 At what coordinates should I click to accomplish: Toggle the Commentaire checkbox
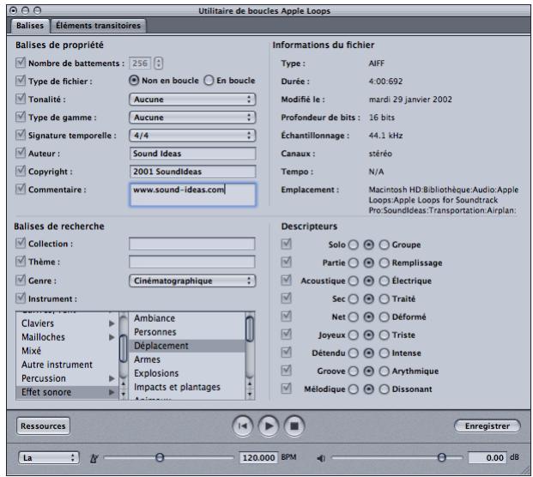pyautogui.click(x=21, y=189)
